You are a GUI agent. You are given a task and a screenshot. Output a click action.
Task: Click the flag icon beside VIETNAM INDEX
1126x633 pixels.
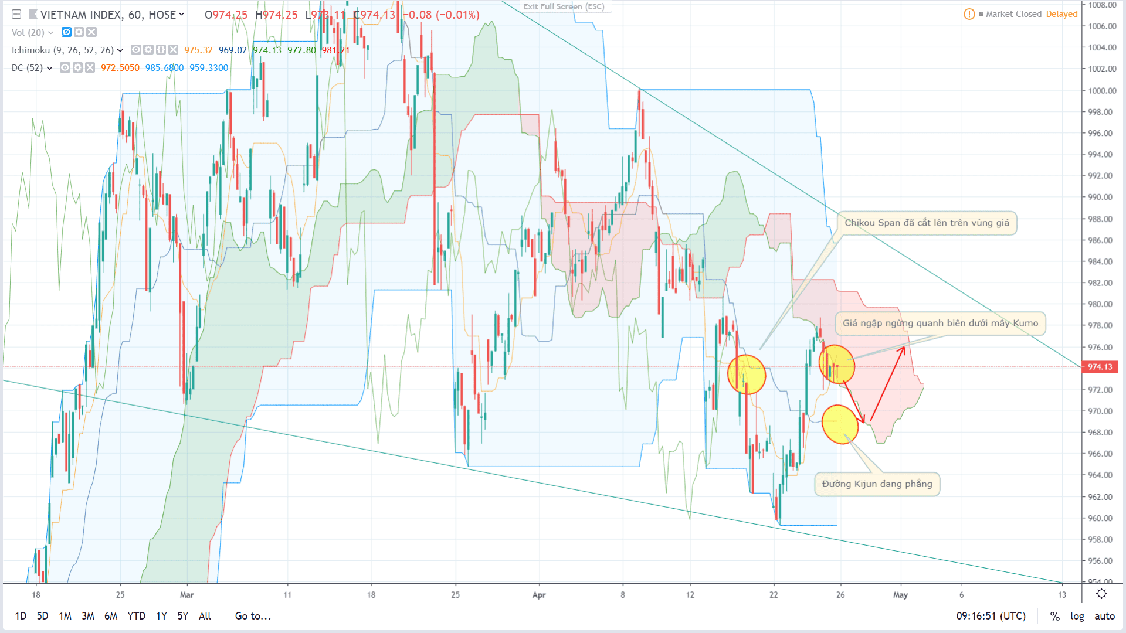33,15
